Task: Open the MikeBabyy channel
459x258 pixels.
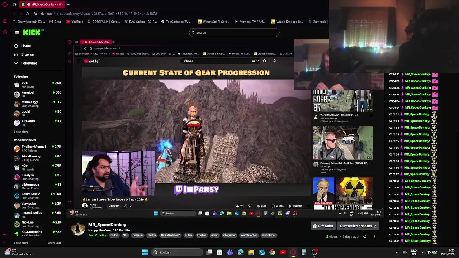Action: 38,104
